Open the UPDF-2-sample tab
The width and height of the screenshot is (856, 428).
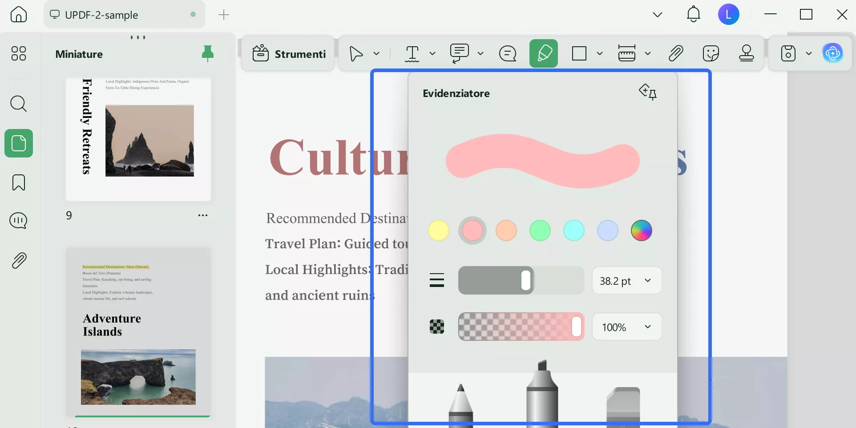125,15
